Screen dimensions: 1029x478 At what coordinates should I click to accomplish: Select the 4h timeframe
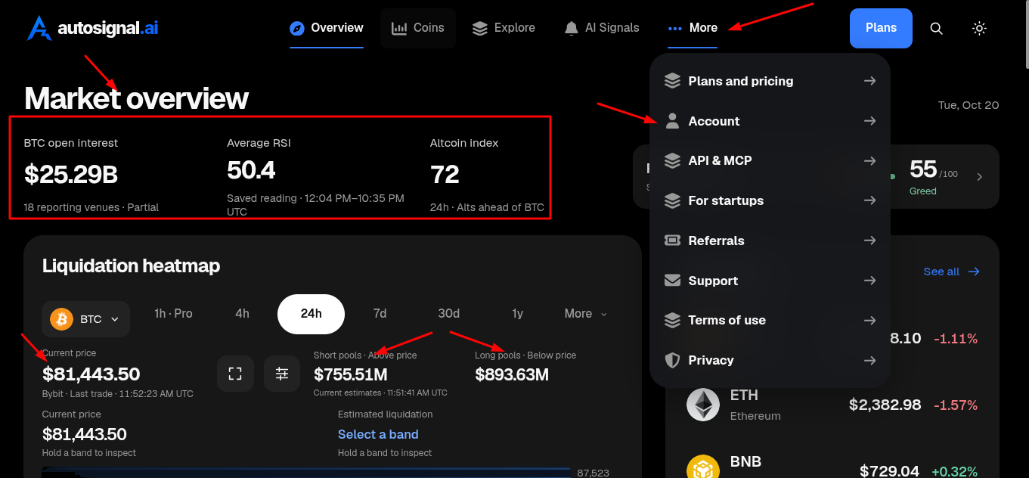242,313
